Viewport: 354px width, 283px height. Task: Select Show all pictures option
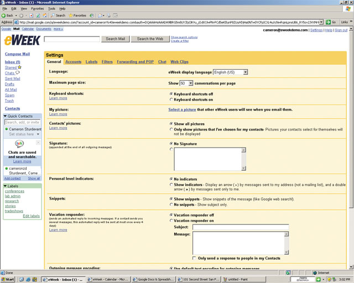pyautogui.click(x=171, y=124)
